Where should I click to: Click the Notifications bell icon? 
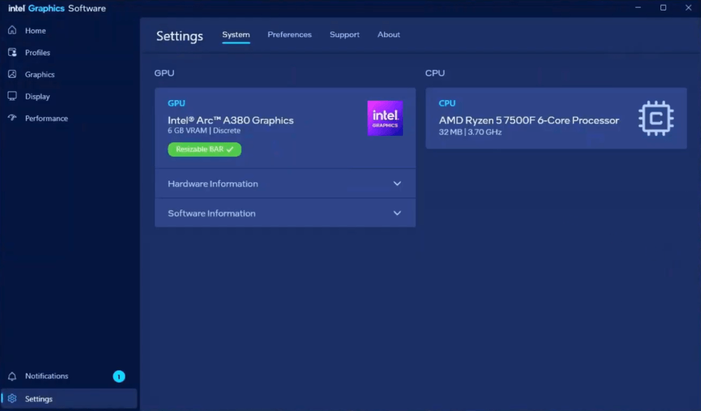12,376
